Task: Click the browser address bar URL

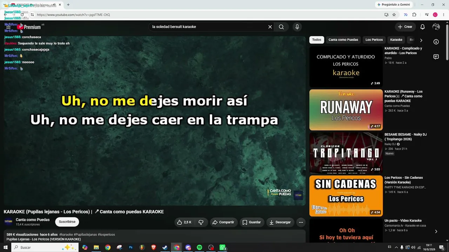Action: pyautogui.click(x=73, y=15)
